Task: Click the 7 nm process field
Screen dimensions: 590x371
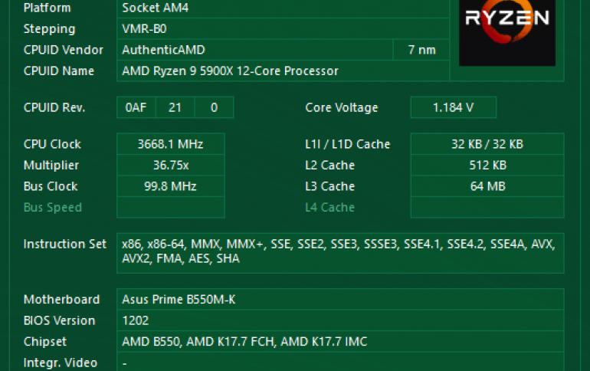Action: click(421, 50)
